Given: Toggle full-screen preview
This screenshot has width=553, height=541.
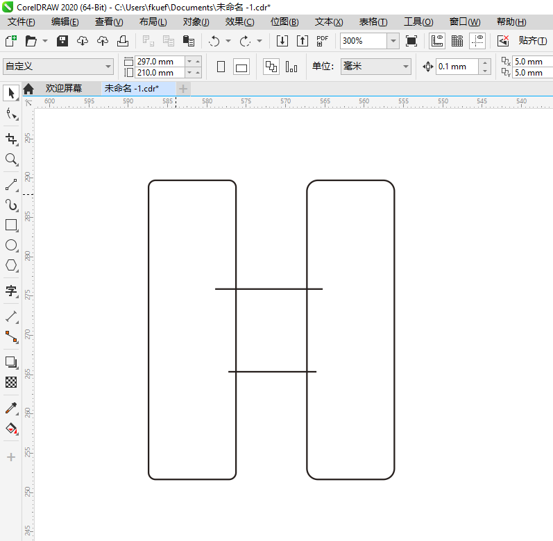Looking at the screenshot, I should coord(411,41).
